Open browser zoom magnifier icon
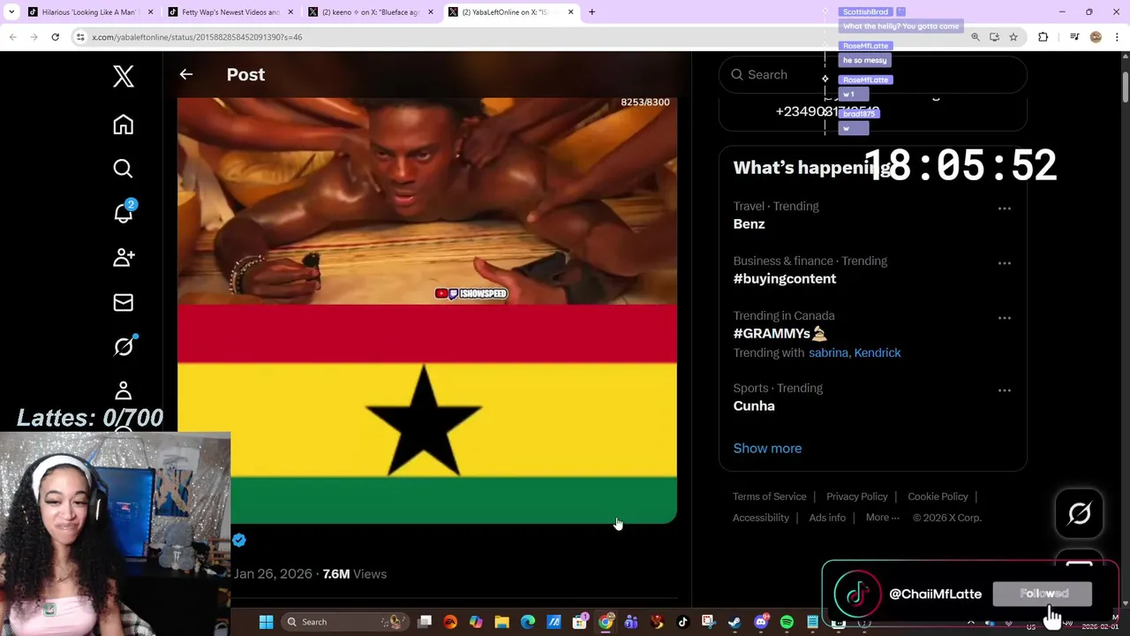The width and height of the screenshot is (1130, 636). pyautogui.click(x=976, y=37)
